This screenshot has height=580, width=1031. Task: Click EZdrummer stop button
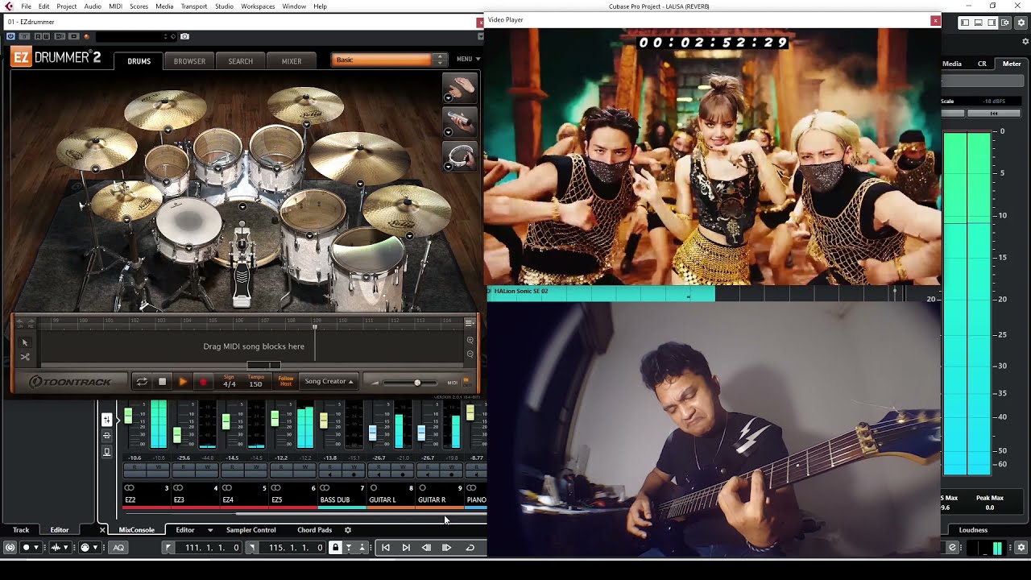point(162,382)
